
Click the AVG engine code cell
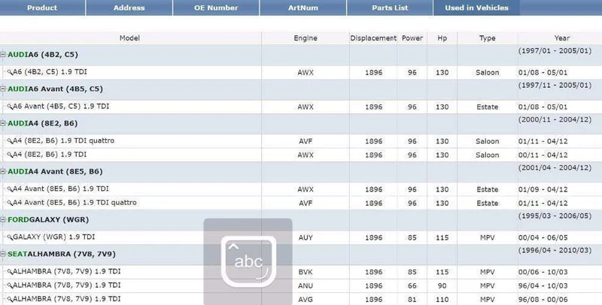click(x=306, y=300)
